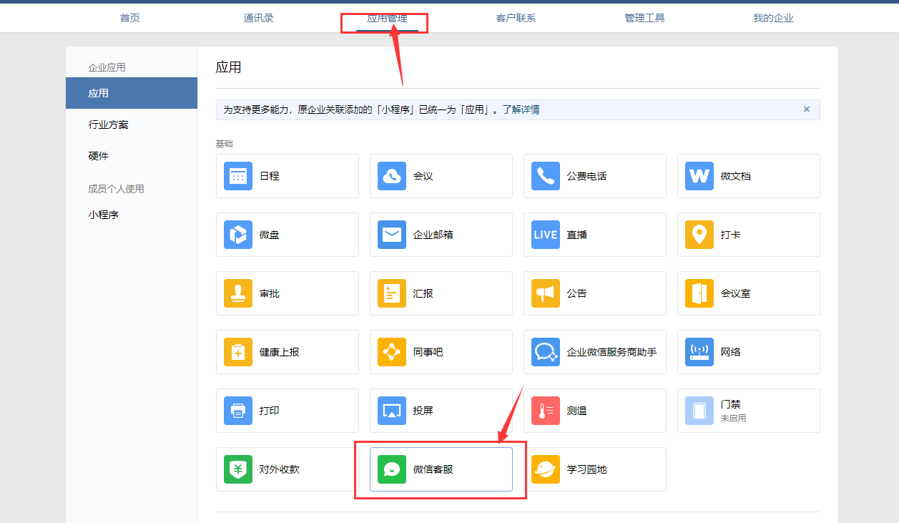Click the 打卡 location pin icon
This screenshot has width=899, height=523.
click(699, 235)
